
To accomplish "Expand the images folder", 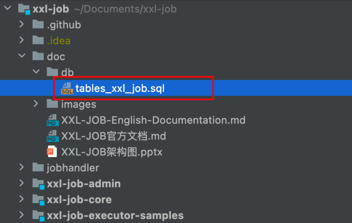I will click(36, 104).
